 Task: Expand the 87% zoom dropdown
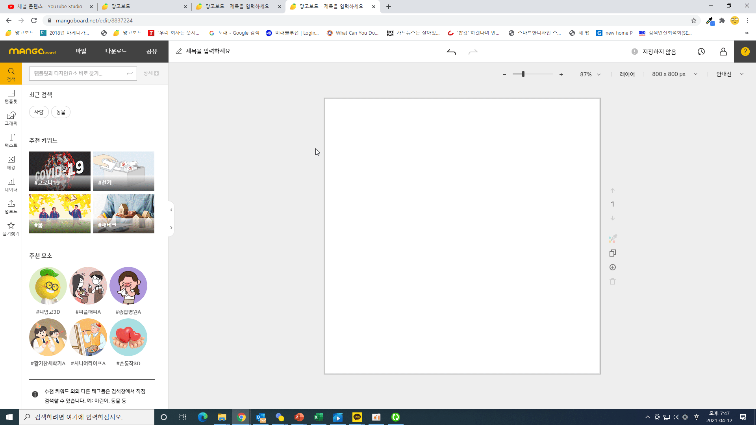pos(590,74)
